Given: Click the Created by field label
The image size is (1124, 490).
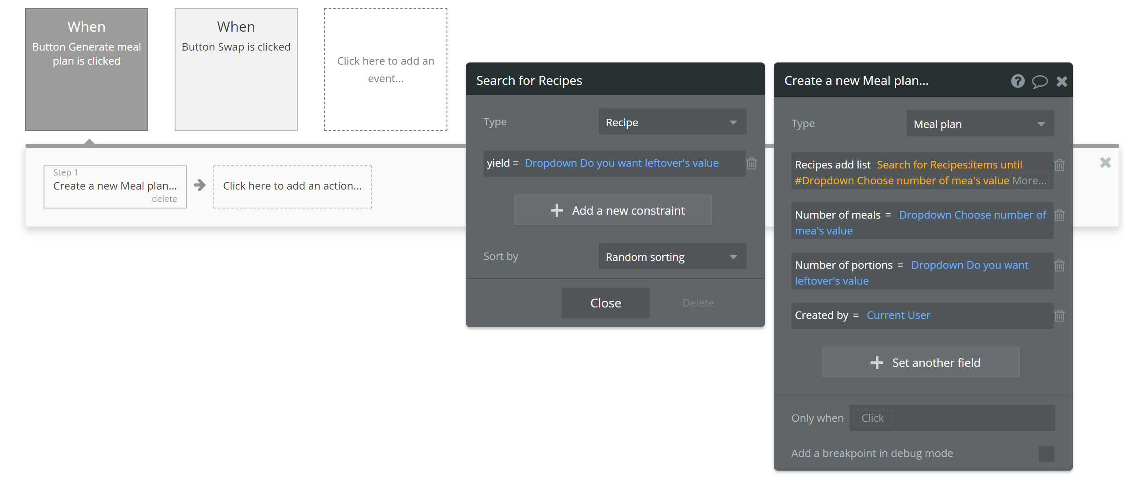Looking at the screenshot, I should point(821,315).
